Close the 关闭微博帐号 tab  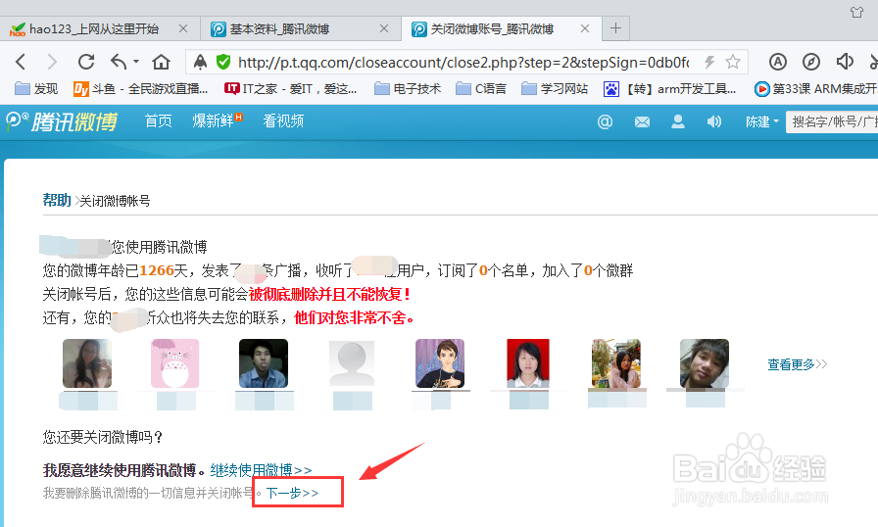click(x=585, y=28)
